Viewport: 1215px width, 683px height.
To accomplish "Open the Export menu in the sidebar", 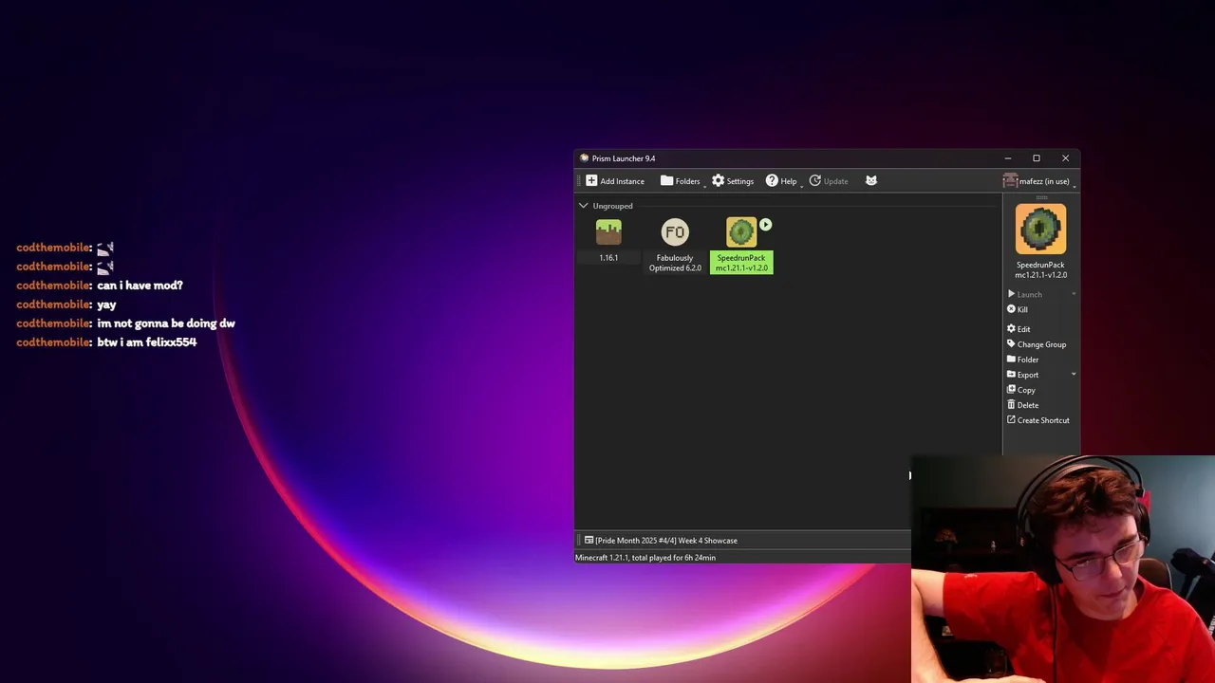I will pyautogui.click(x=1022, y=375).
